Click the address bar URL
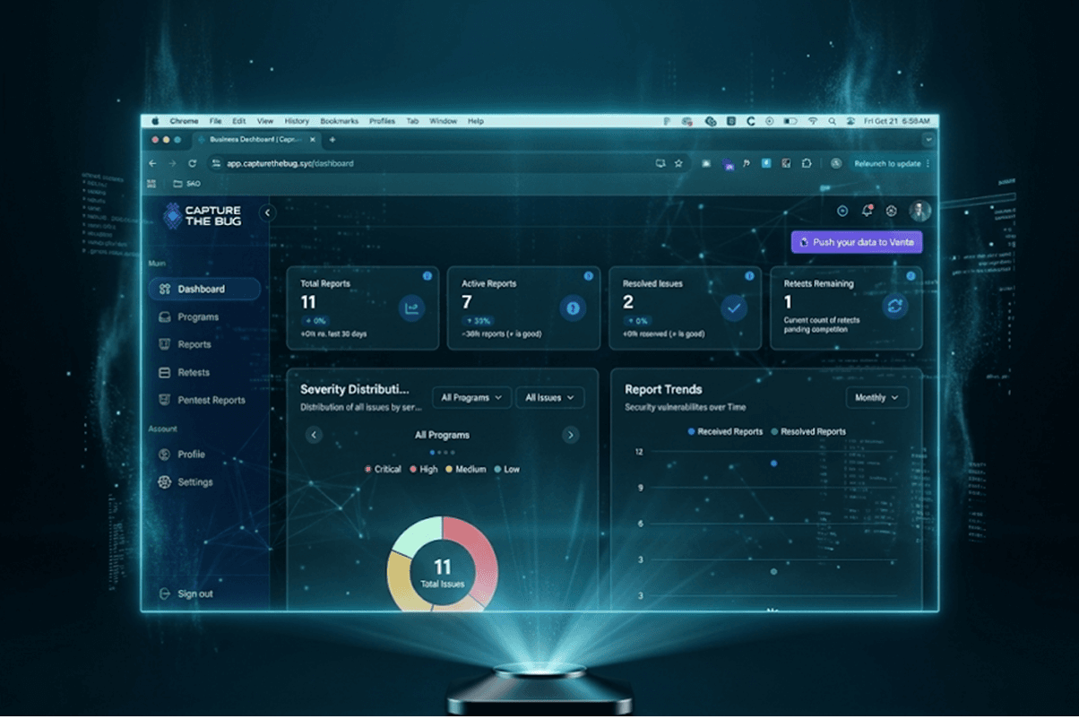Image resolution: width=1079 pixels, height=719 pixels. [x=289, y=163]
